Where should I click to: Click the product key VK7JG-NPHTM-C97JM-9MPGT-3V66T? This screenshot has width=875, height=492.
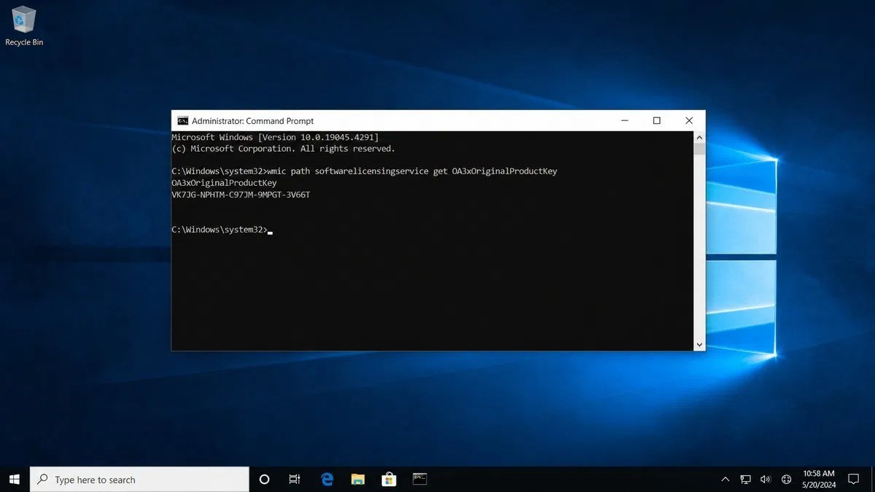(241, 195)
